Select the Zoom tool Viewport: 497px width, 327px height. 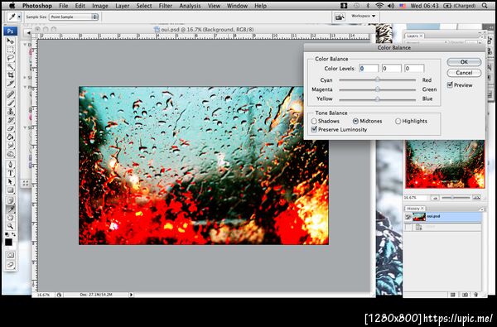(x=11, y=226)
